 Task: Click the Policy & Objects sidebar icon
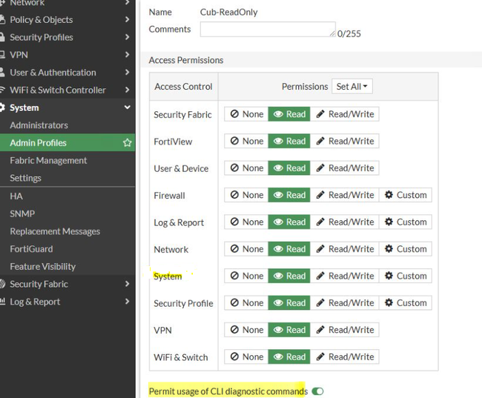[x=4, y=20]
